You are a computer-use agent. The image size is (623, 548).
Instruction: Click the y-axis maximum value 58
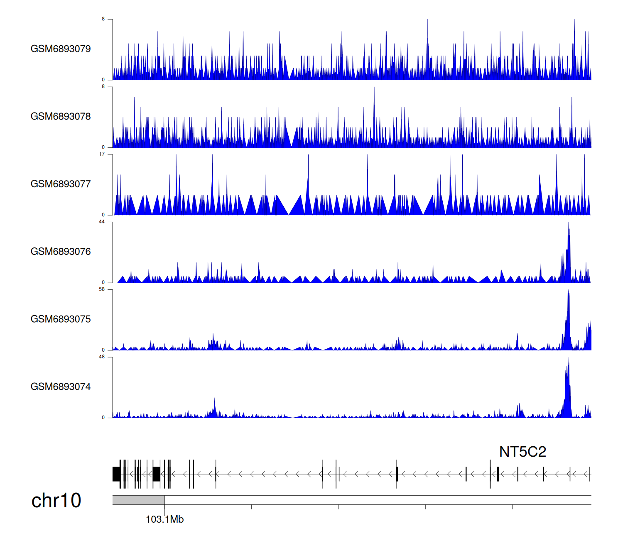(102, 289)
